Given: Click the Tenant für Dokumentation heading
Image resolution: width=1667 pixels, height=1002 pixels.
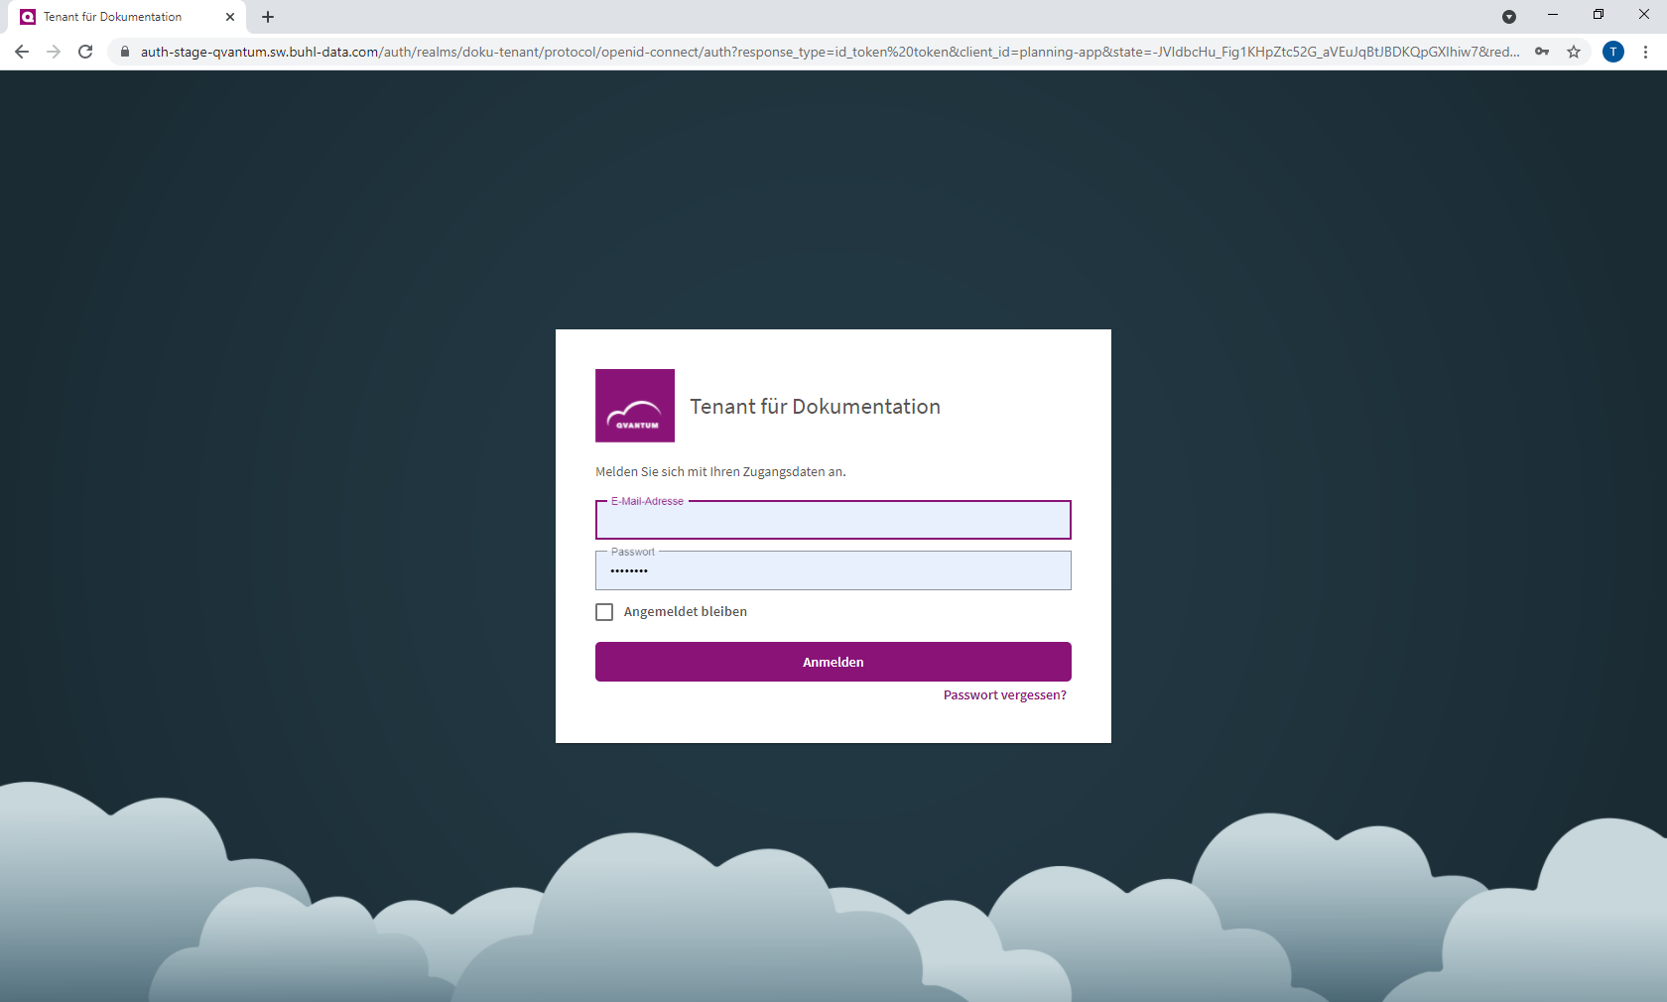Looking at the screenshot, I should pos(816,407).
